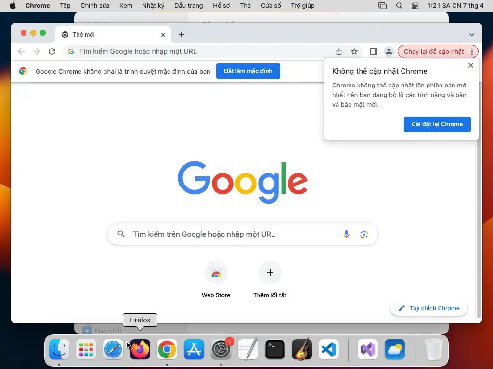The height and width of the screenshot is (369, 493).
Task: Open App Store from the Dock
Action: pyautogui.click(x=194, y=349)
